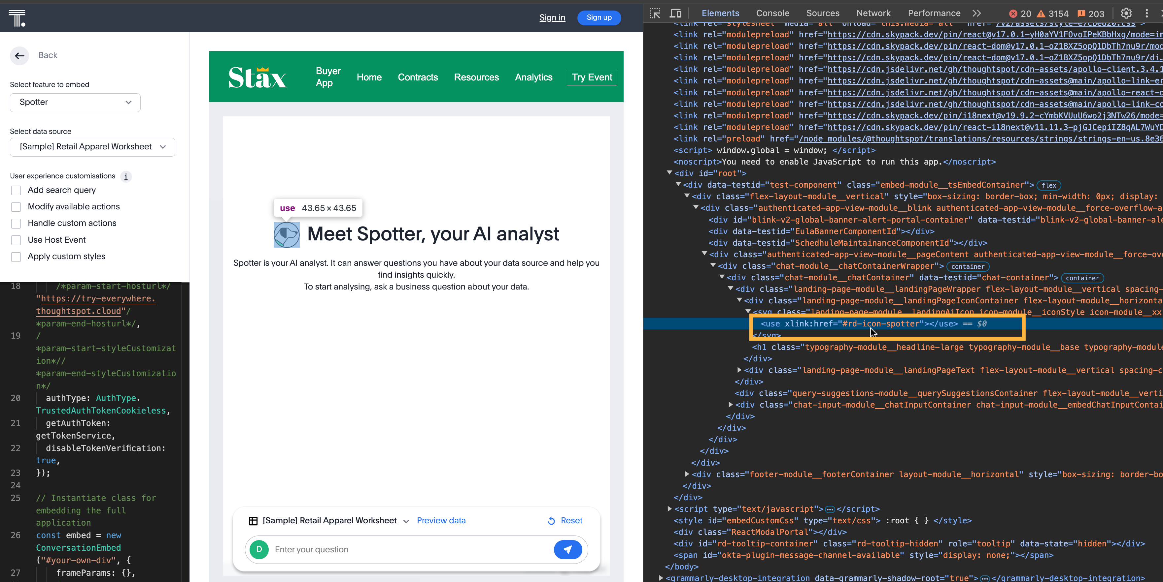Click the Resources nav item

click(476, 77)
